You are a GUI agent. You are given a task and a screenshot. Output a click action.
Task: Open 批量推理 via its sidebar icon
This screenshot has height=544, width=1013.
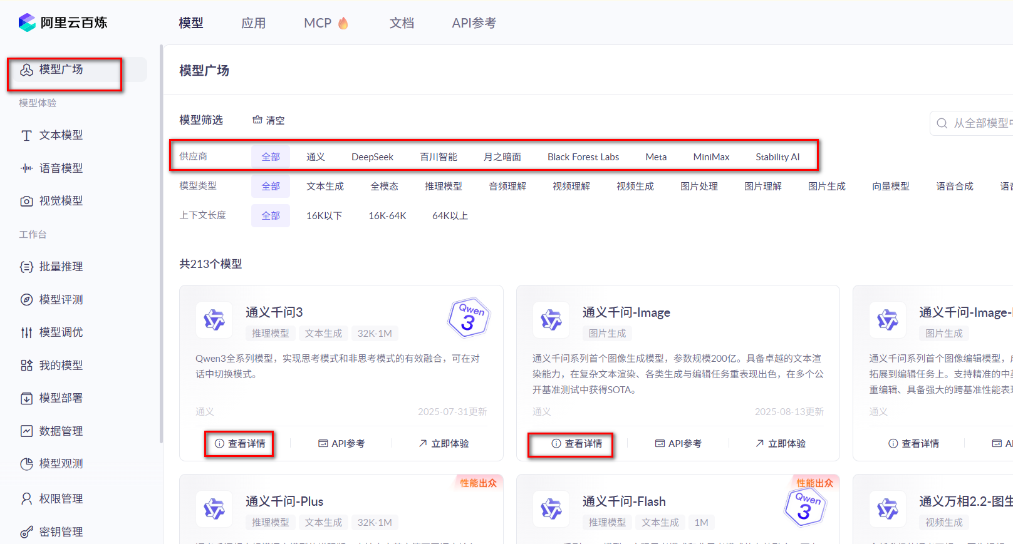click(26, 267)
